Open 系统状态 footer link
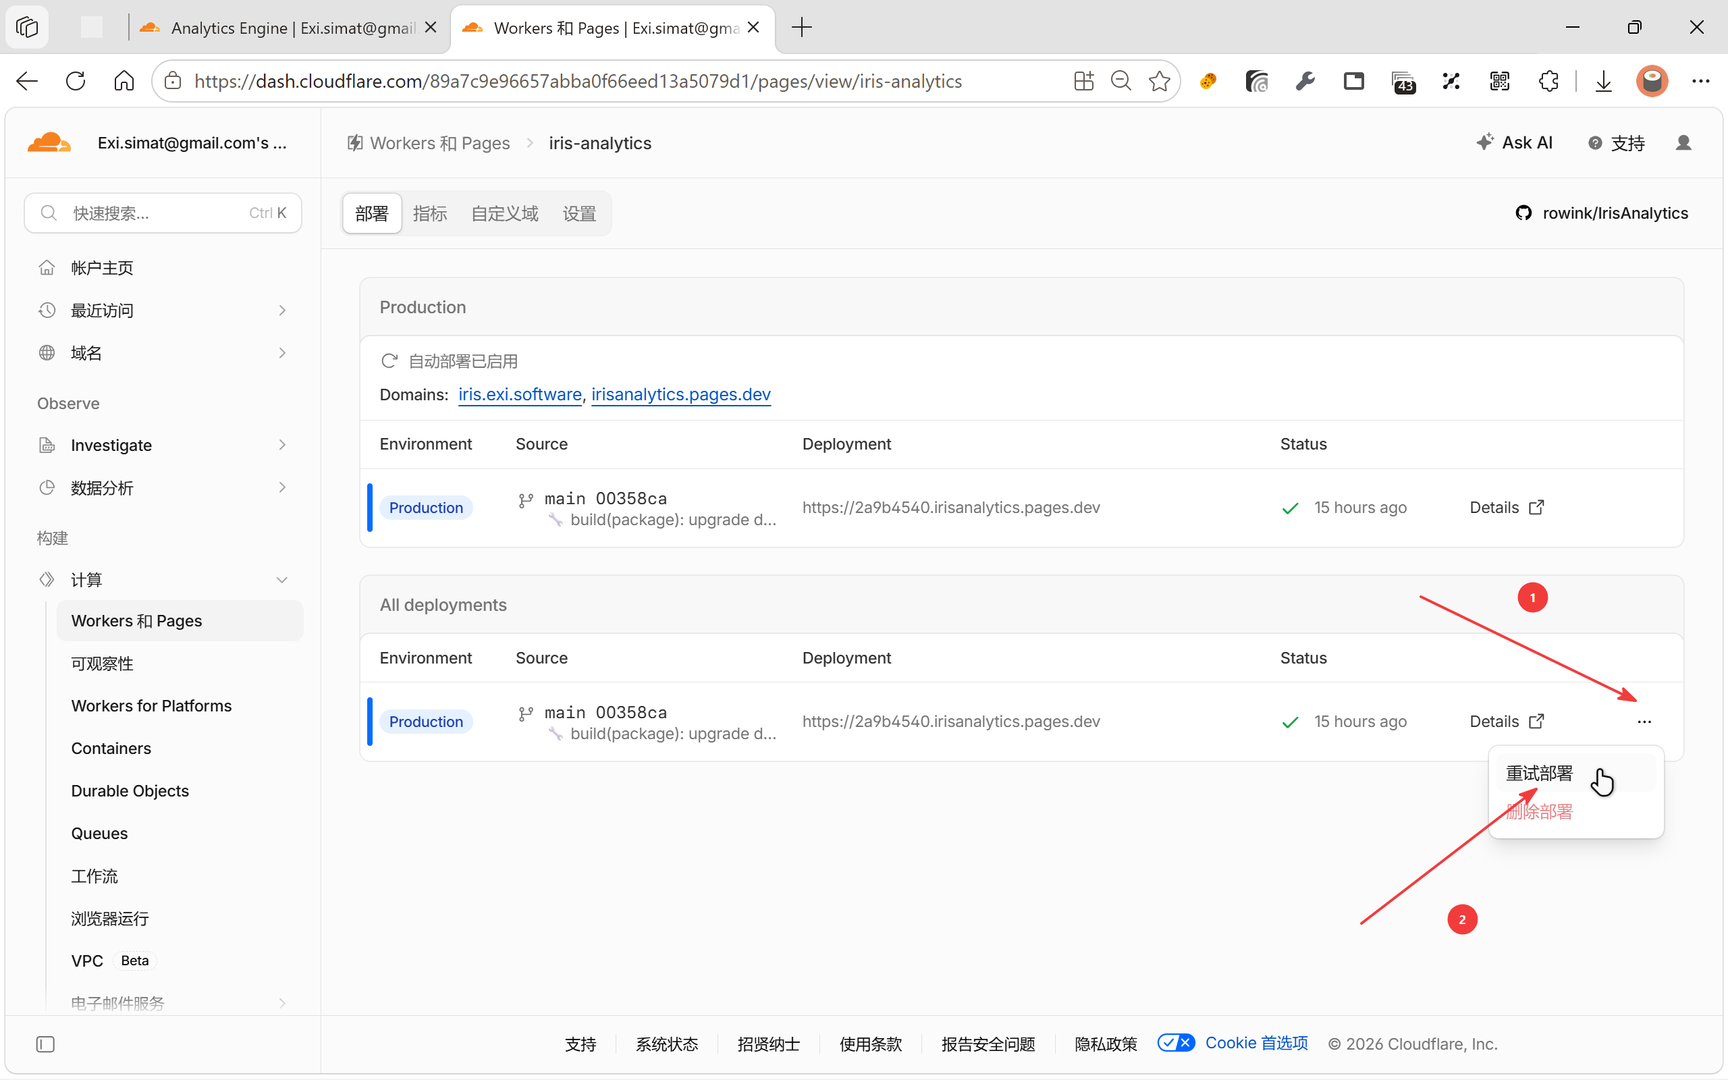This screenshot has width=1728, height=1080. 666,1044
